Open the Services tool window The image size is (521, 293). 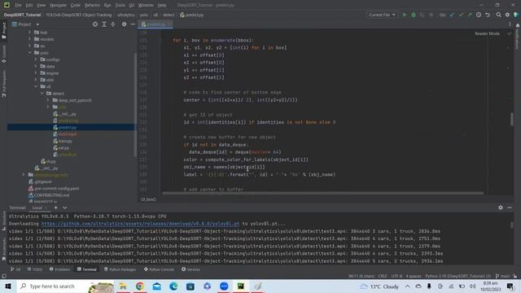[x=190, y=269]
